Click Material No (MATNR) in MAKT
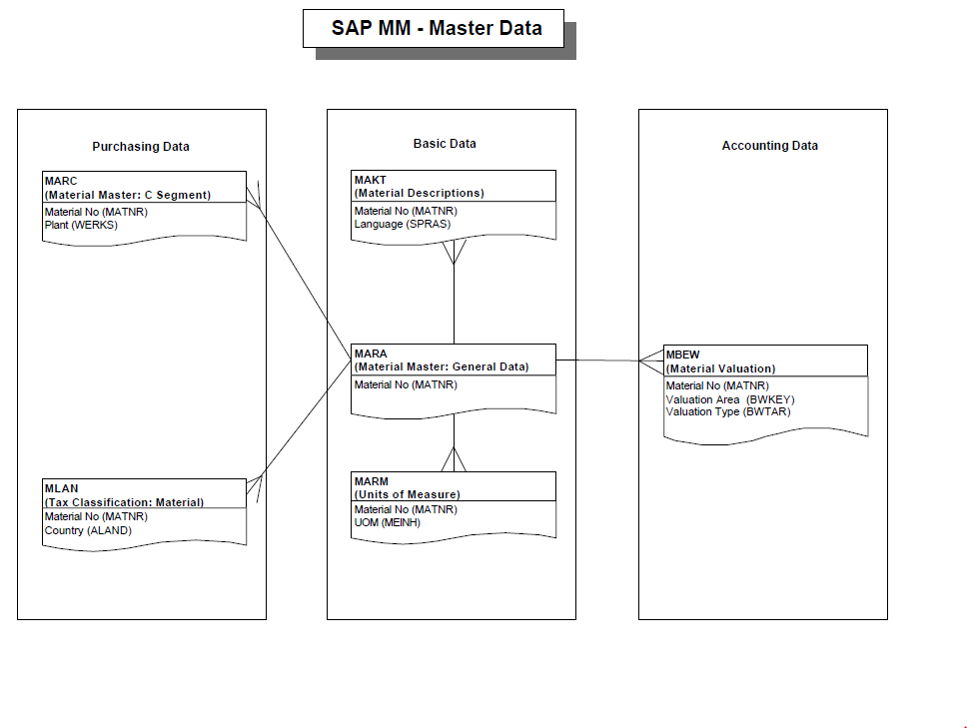 point(406,211)
